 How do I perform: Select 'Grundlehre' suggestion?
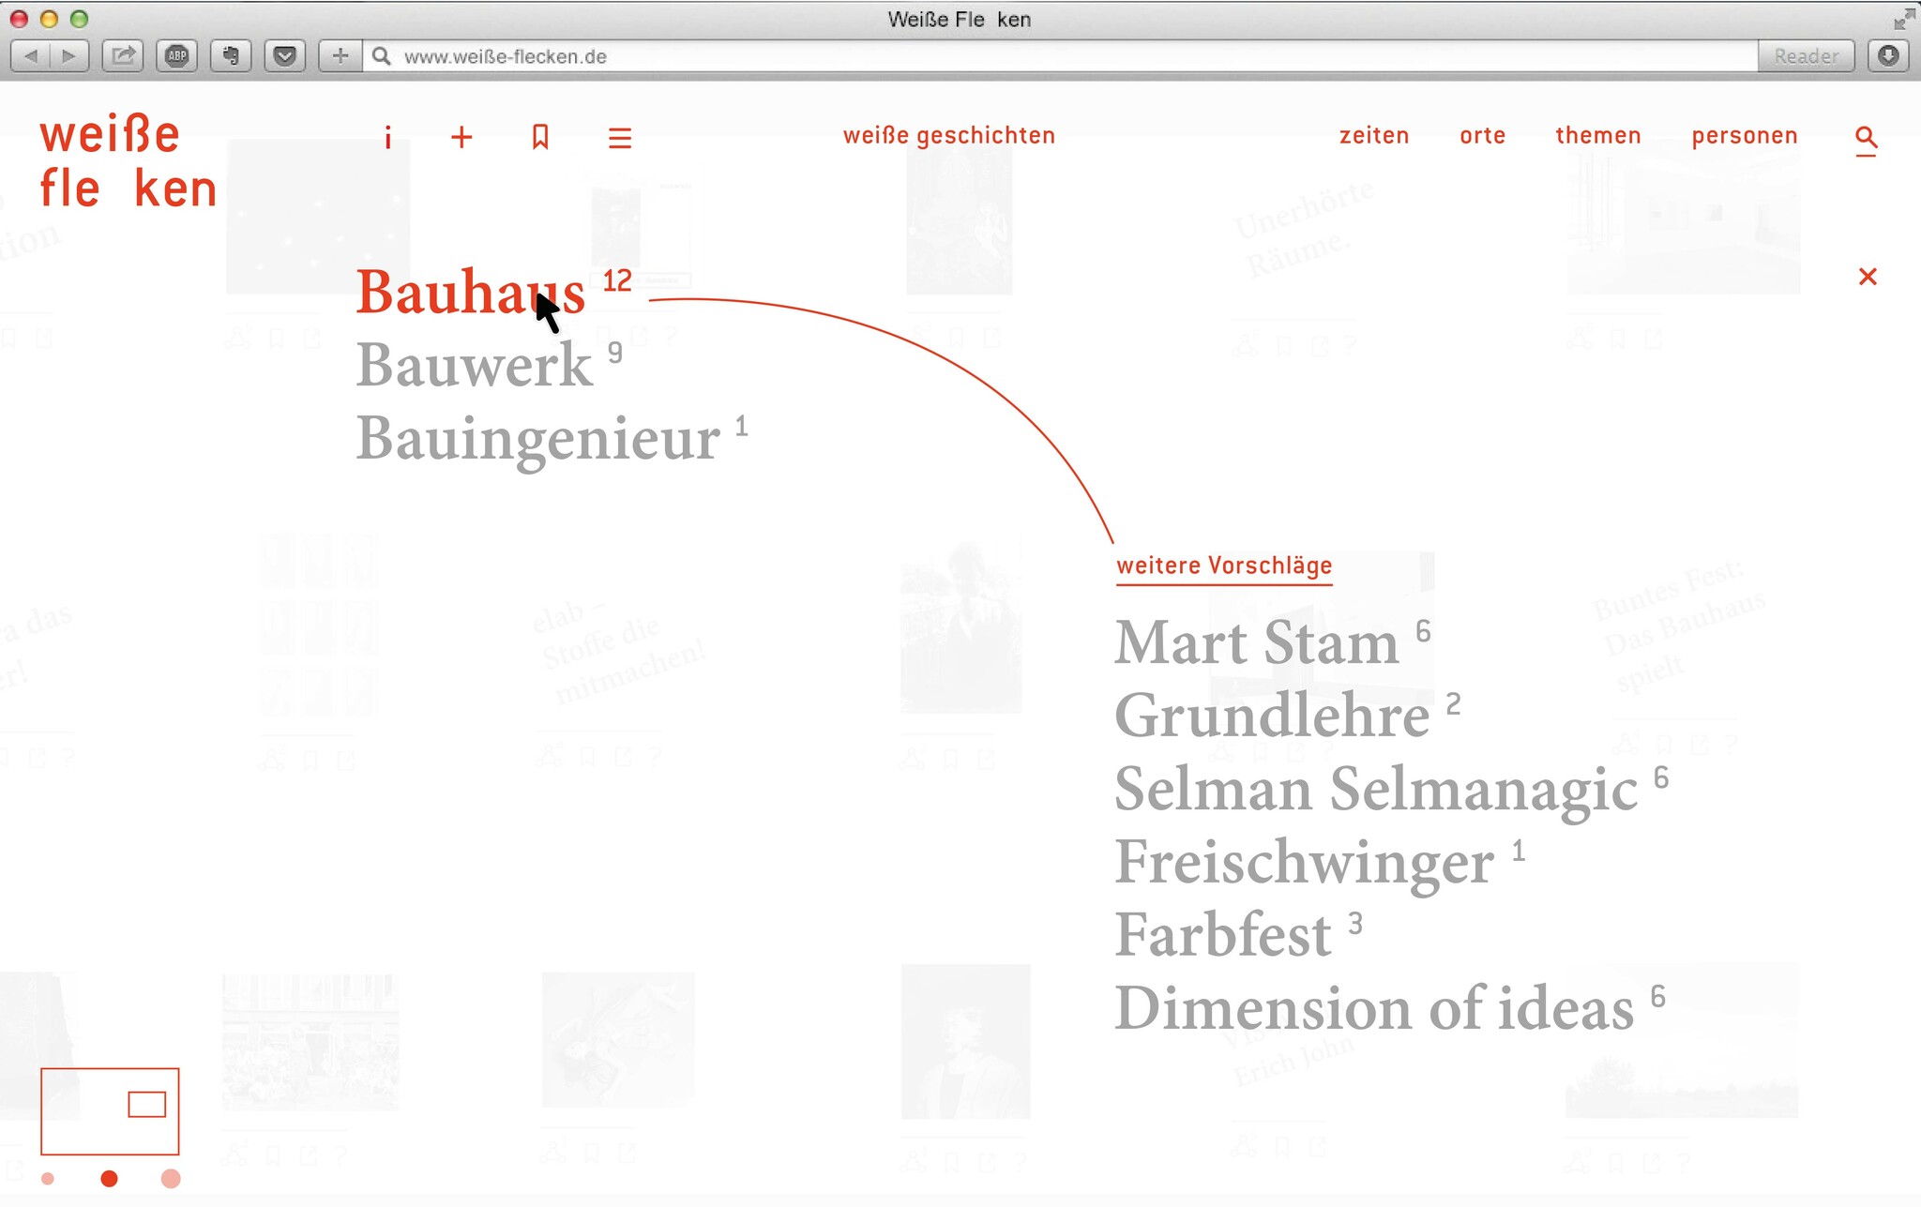(x=1272, y=717)
